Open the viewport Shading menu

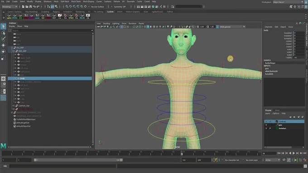(x=106, y=23)
